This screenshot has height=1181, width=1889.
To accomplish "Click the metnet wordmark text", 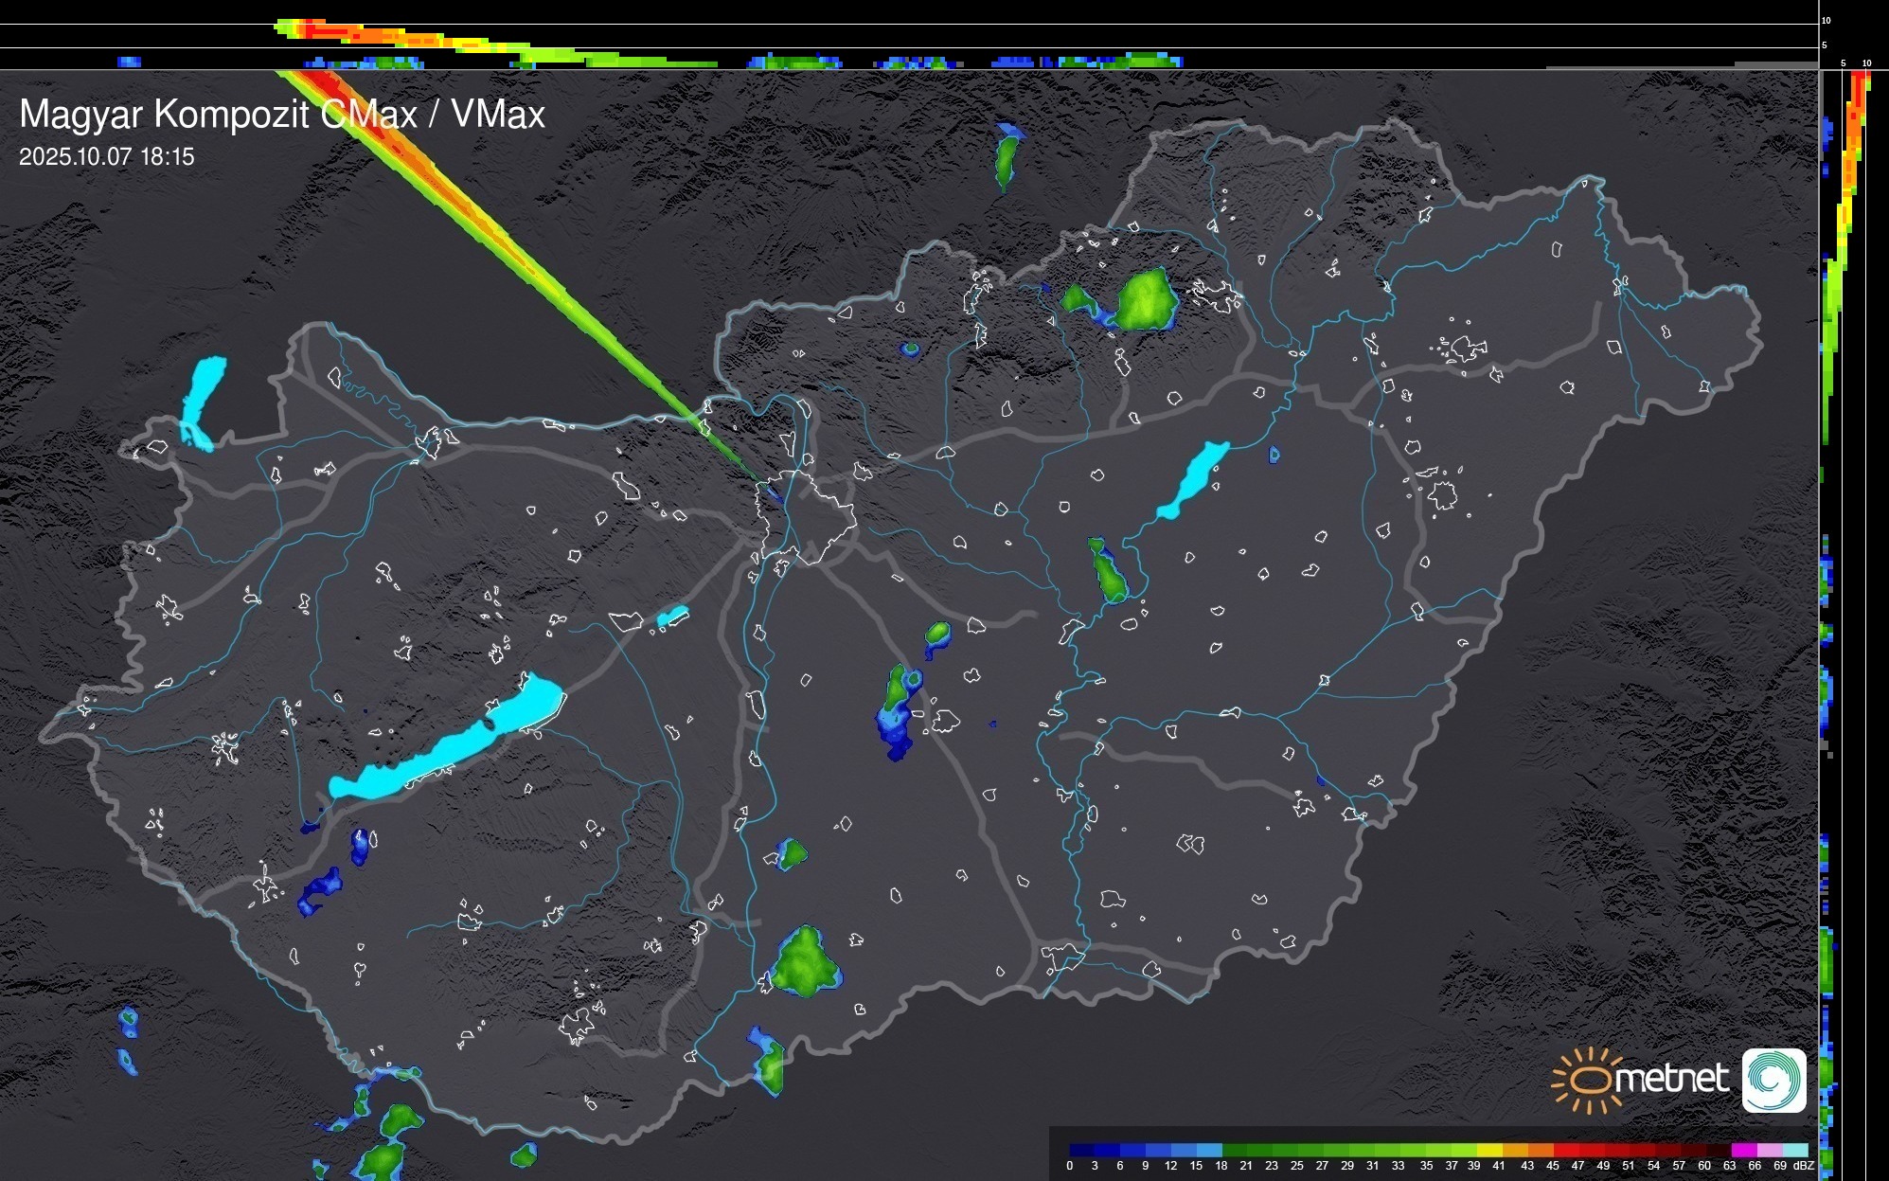I will [x=1671, y=1079].
